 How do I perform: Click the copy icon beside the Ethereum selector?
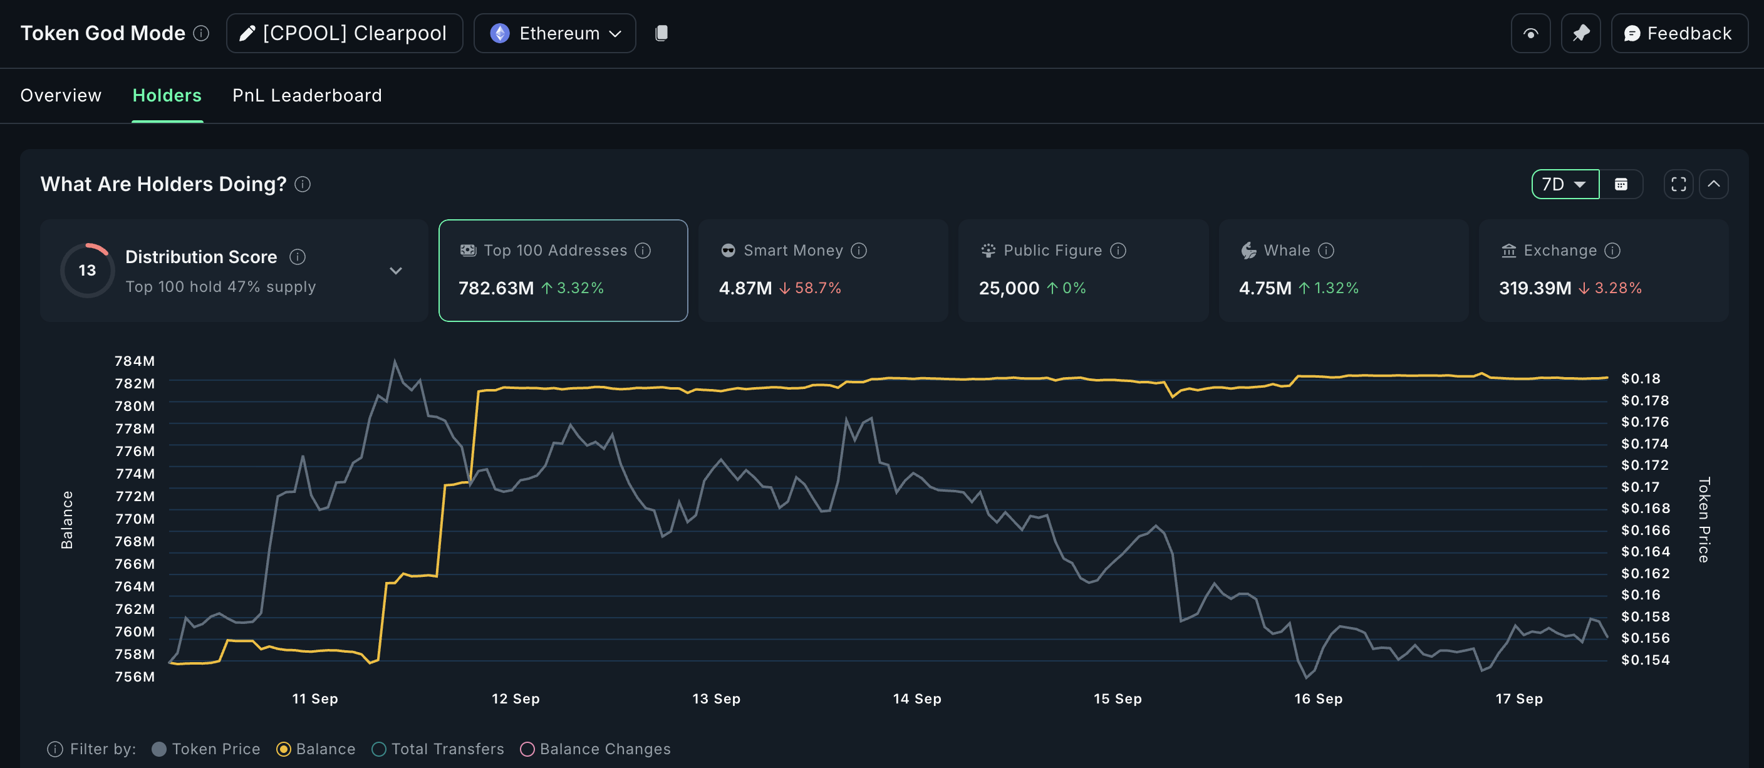pyautogui.click(x=661, y=33)
